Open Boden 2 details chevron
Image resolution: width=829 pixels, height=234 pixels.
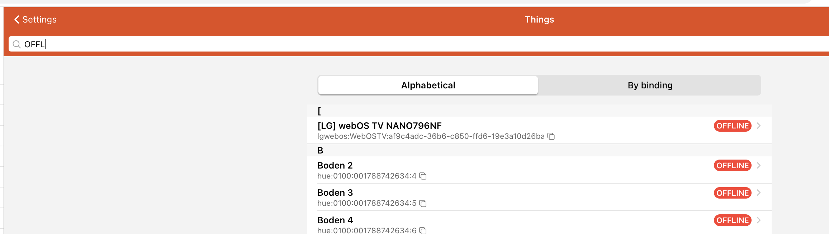coord(759,165)
